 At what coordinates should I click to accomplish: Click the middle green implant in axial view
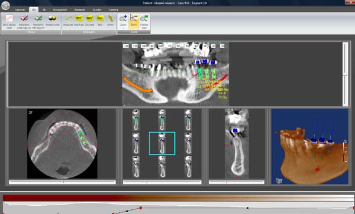pos(82,138)
